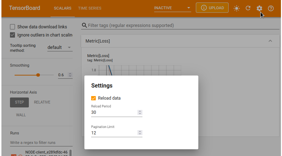Adjust the Pagination Limit stepper arrows
This screenshot has width=282, height=156.
point(140,133)
